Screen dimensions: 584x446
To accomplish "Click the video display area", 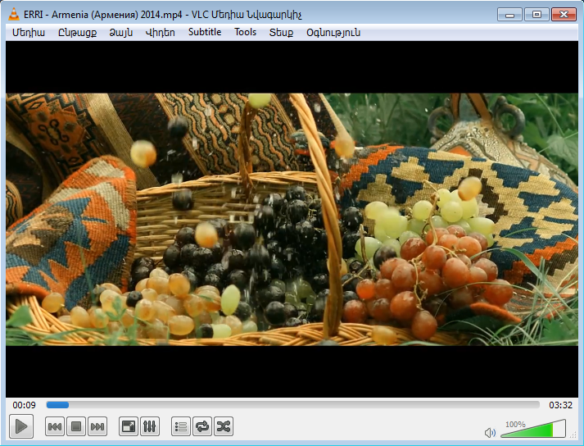I will pos(292,219).
